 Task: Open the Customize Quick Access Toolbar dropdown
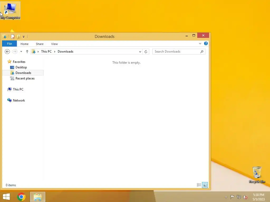click(23, 37)
